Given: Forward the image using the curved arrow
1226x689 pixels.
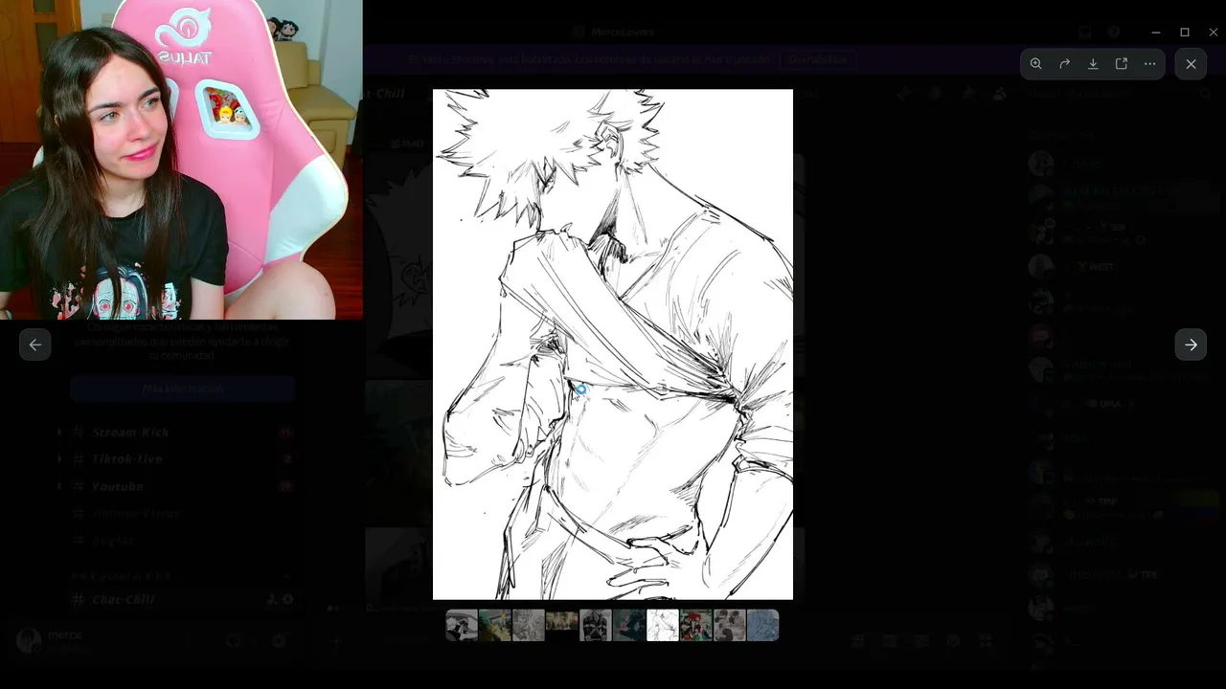Looking at the screenshot, I should (x=1064, y=64).
